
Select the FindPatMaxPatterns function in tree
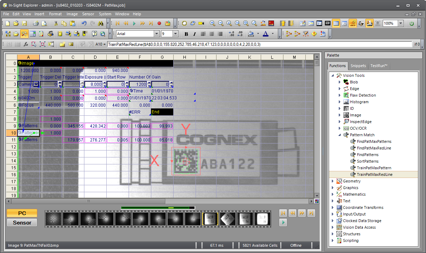click(374, 141)
